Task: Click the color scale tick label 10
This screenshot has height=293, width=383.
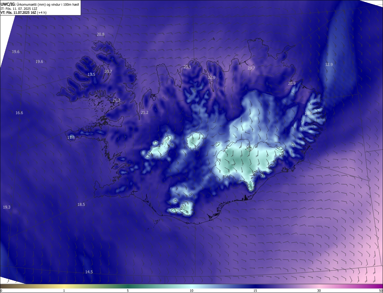Action: 191,291
